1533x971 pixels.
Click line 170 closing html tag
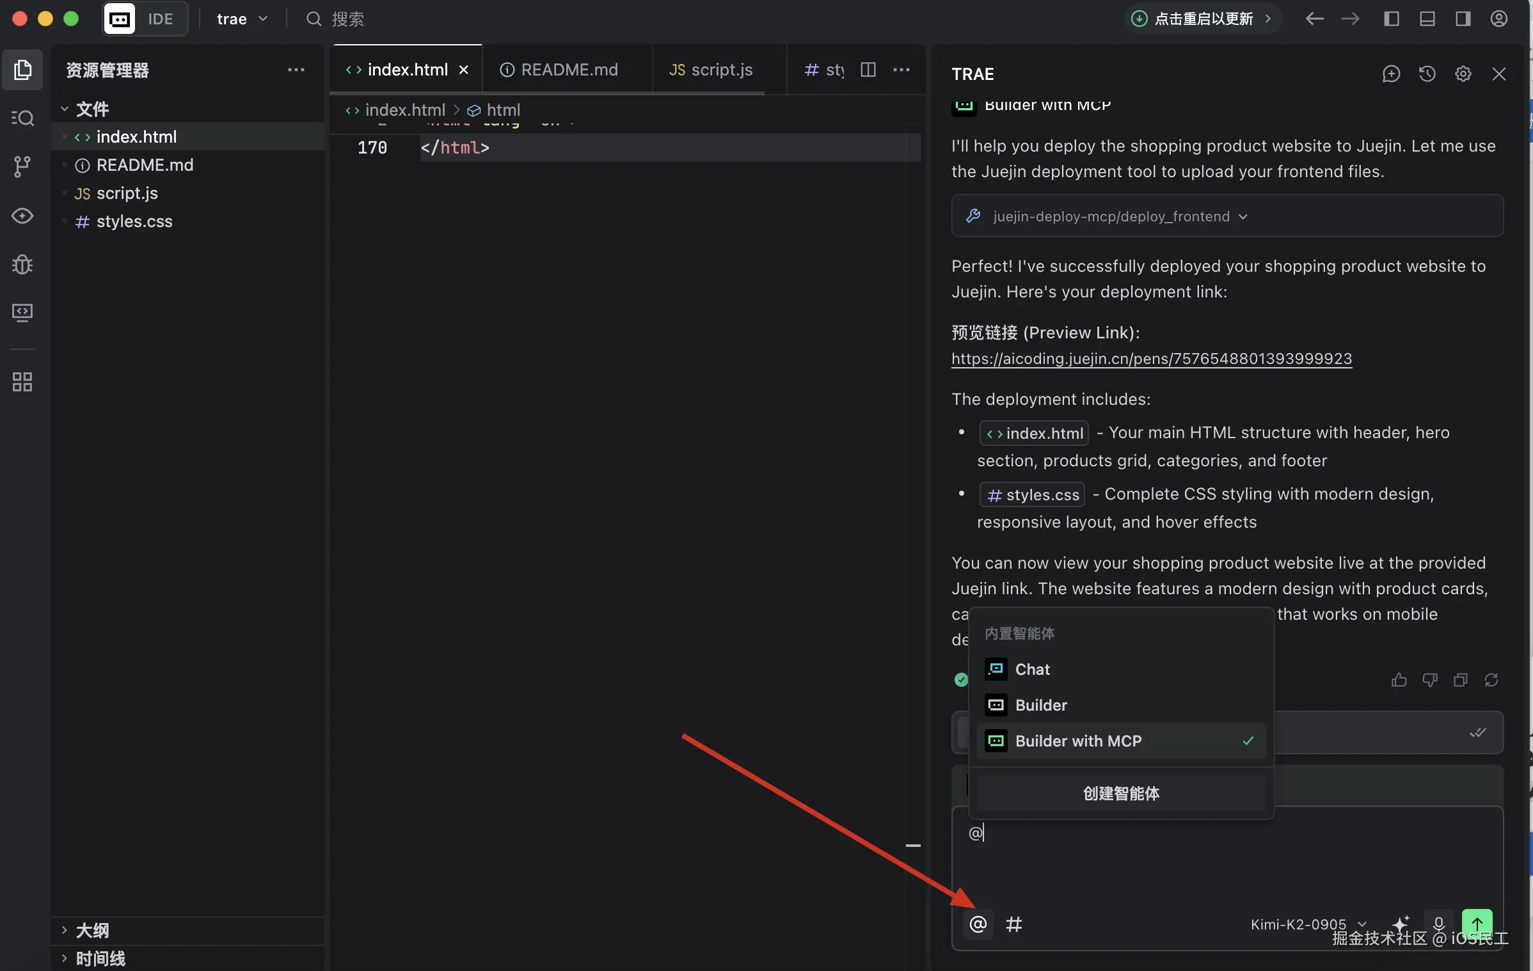[455, 148]
